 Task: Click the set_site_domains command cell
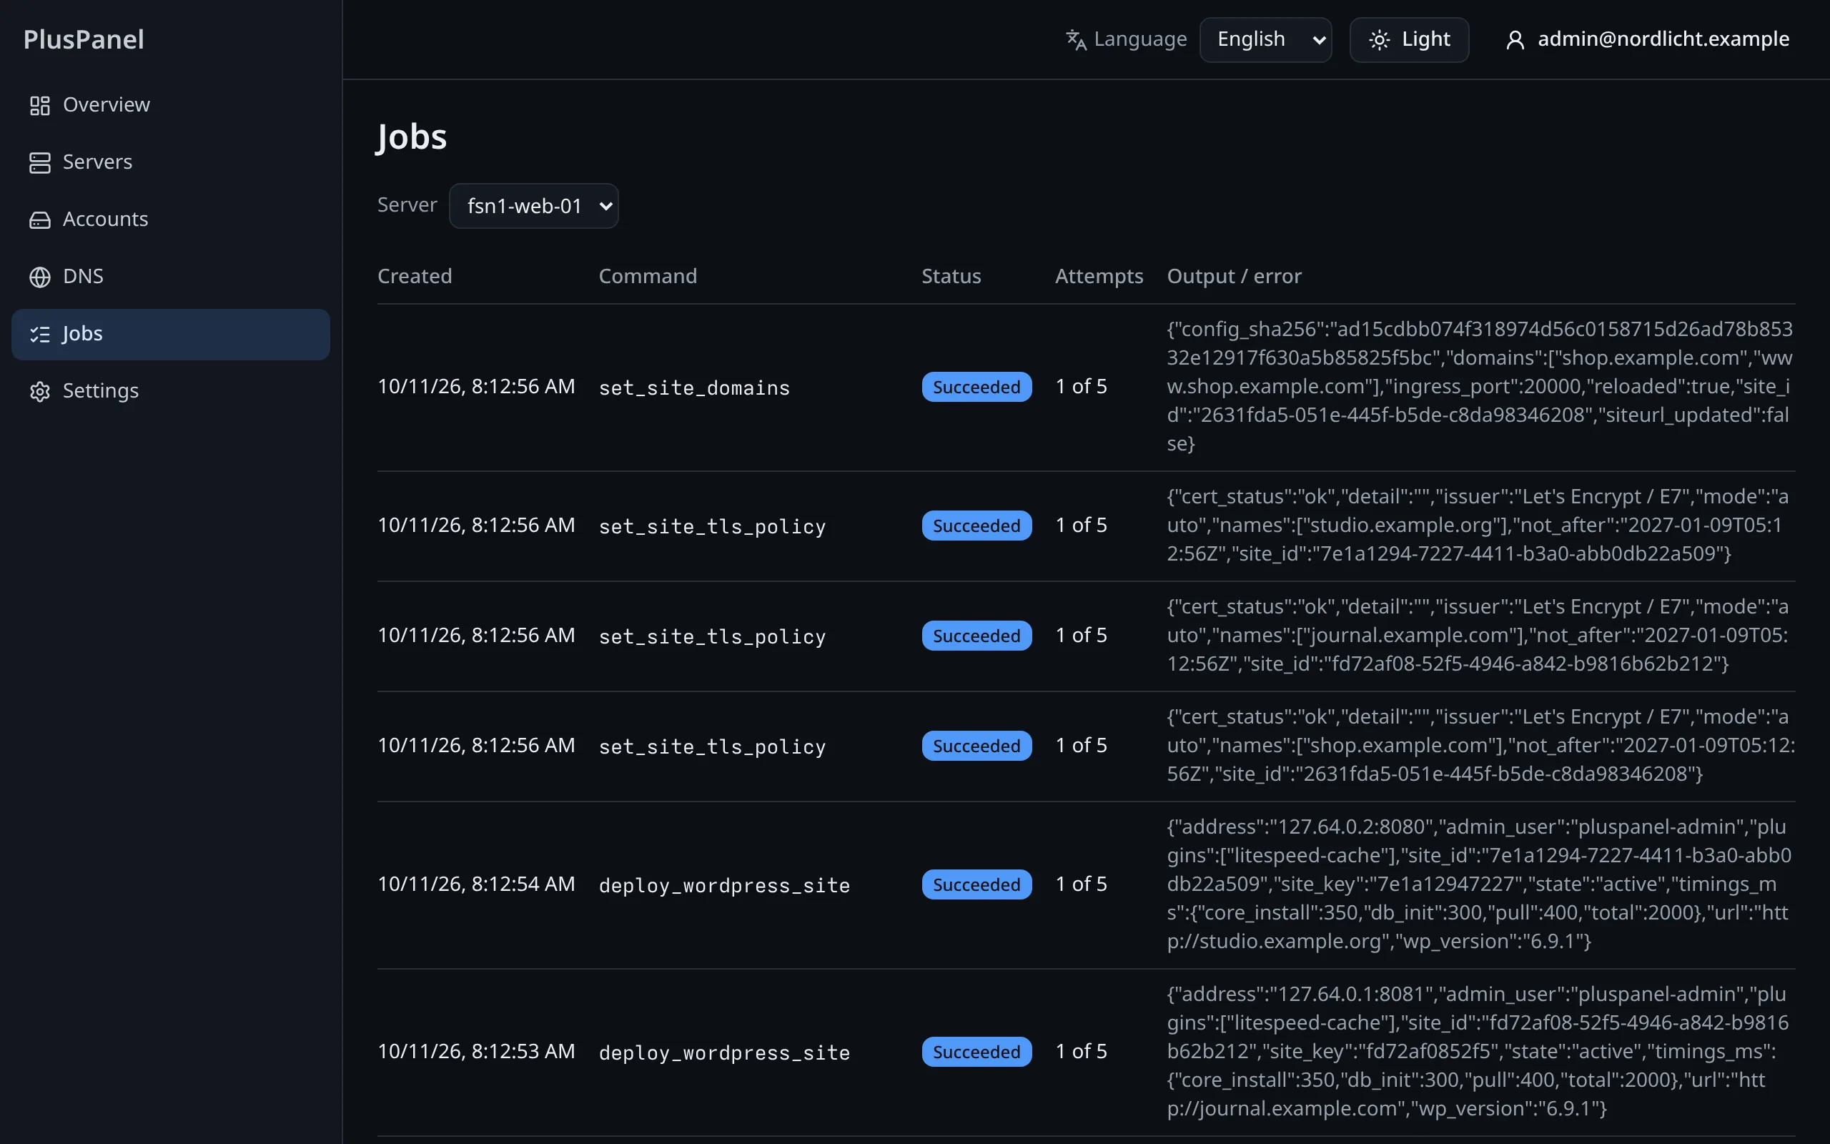[x=694, y=388]
